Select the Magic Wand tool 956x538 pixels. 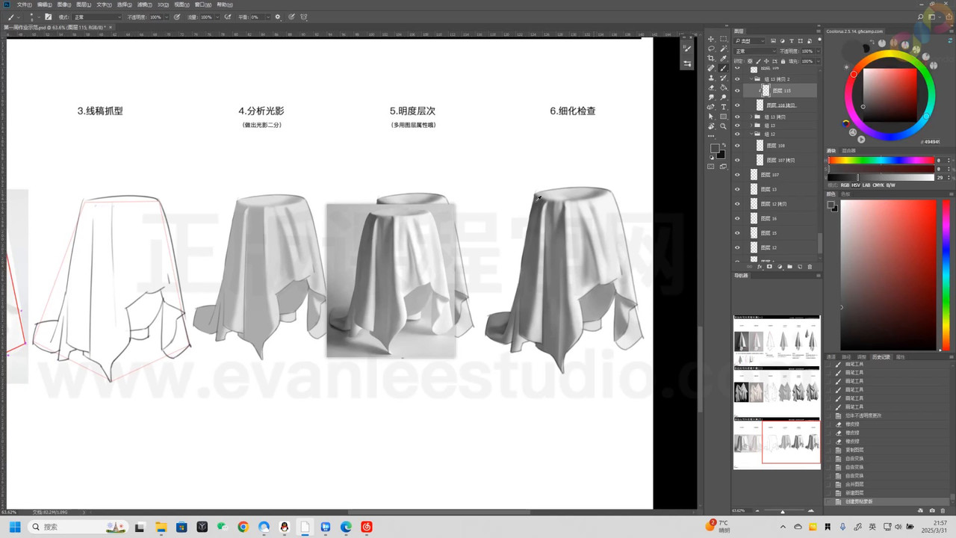pos(724,49)
